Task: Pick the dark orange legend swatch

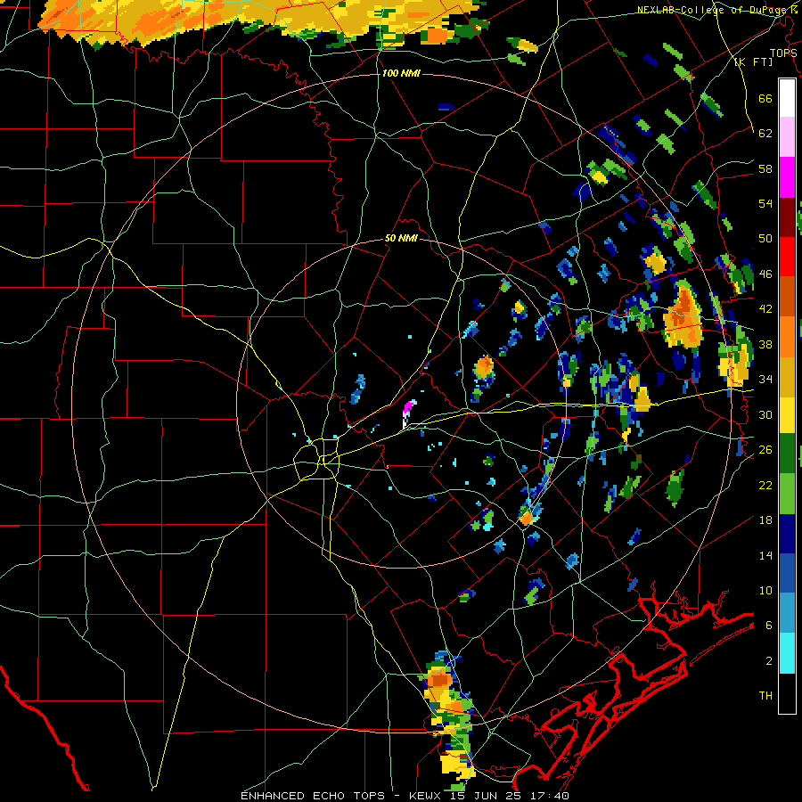Action: pos(787,296)
